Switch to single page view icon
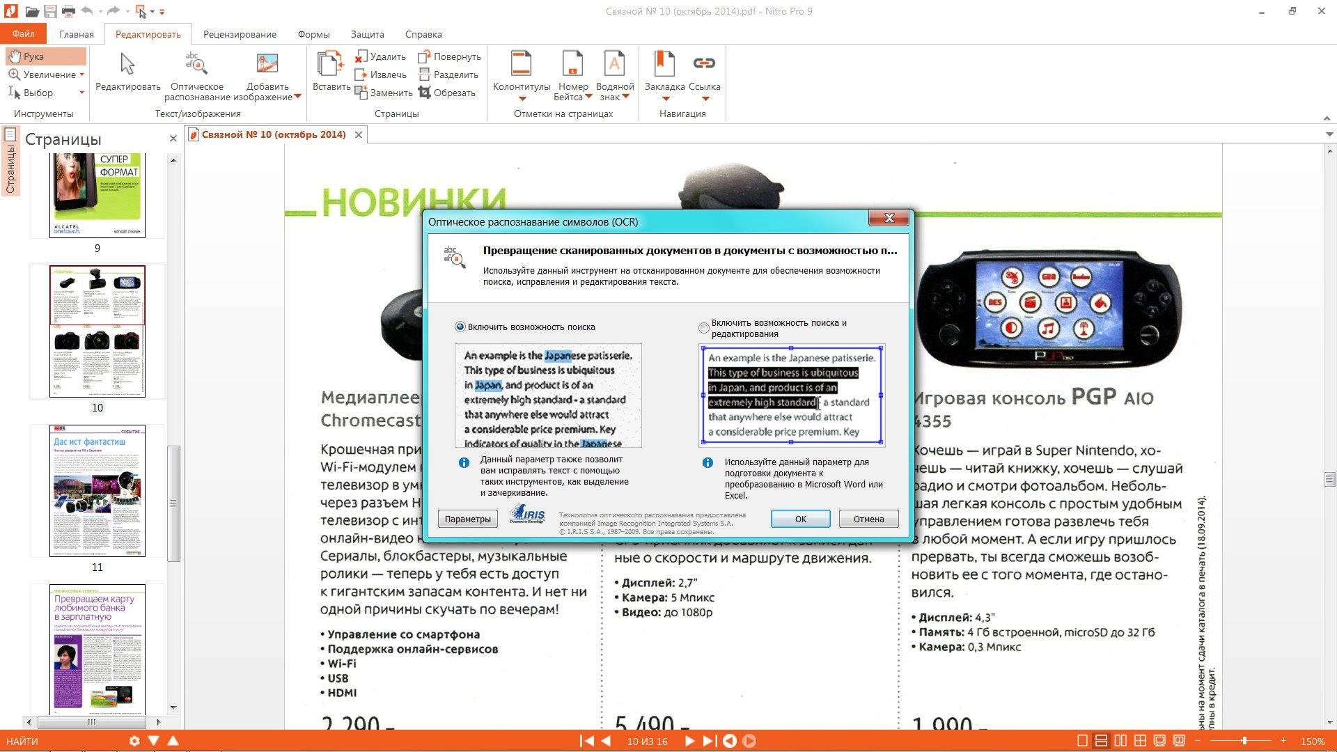The width and height of the screenshot is (1337, 752). 1082,741
